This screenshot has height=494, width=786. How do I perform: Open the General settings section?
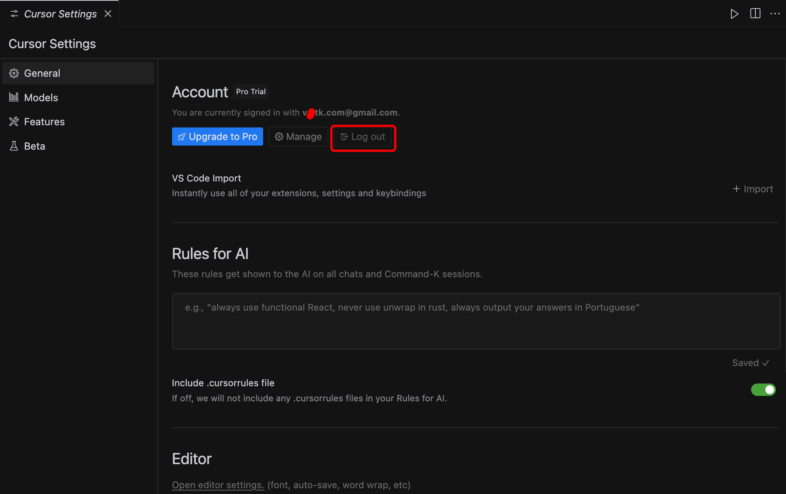[x=78, y=73]
